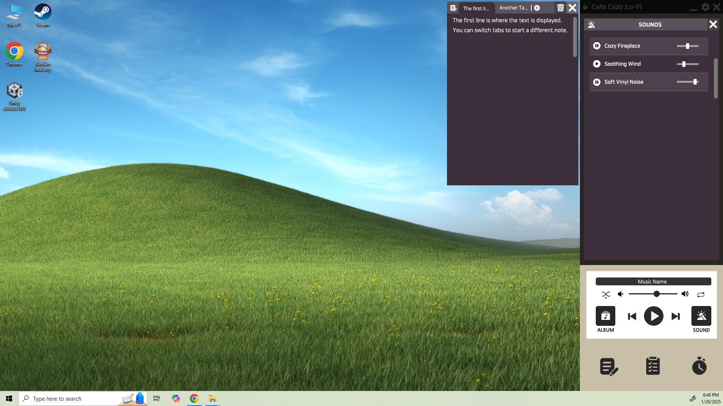Screen dimensions: 723x406
Task: Click the high volume speaker icon
Action: 685,294
